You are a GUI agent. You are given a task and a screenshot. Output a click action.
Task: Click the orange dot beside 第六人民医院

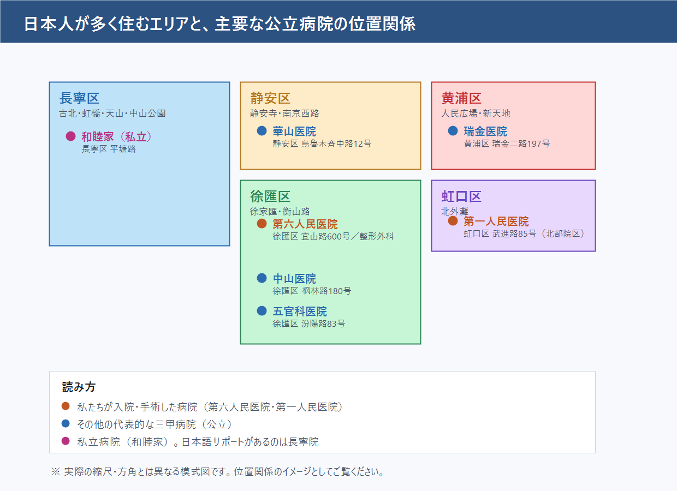click(x=262, y=224)
